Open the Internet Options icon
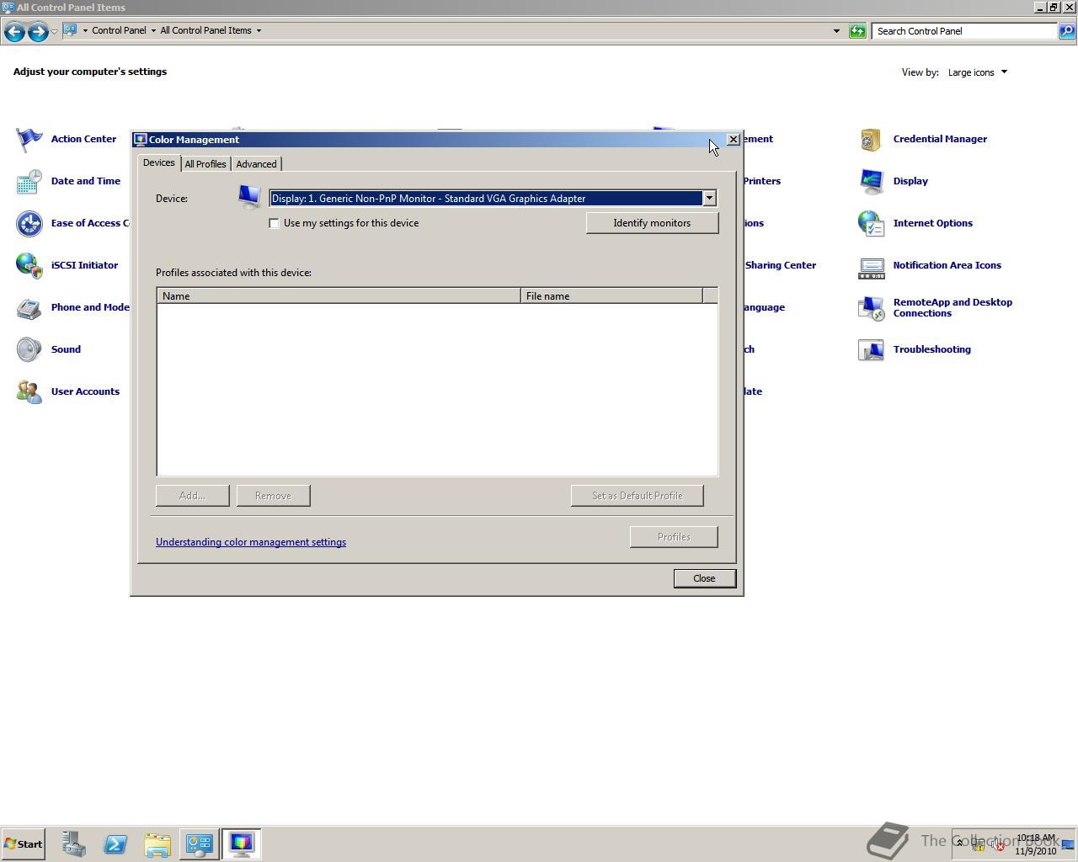This screenshot has height=862, width=1078. point(872,223)
